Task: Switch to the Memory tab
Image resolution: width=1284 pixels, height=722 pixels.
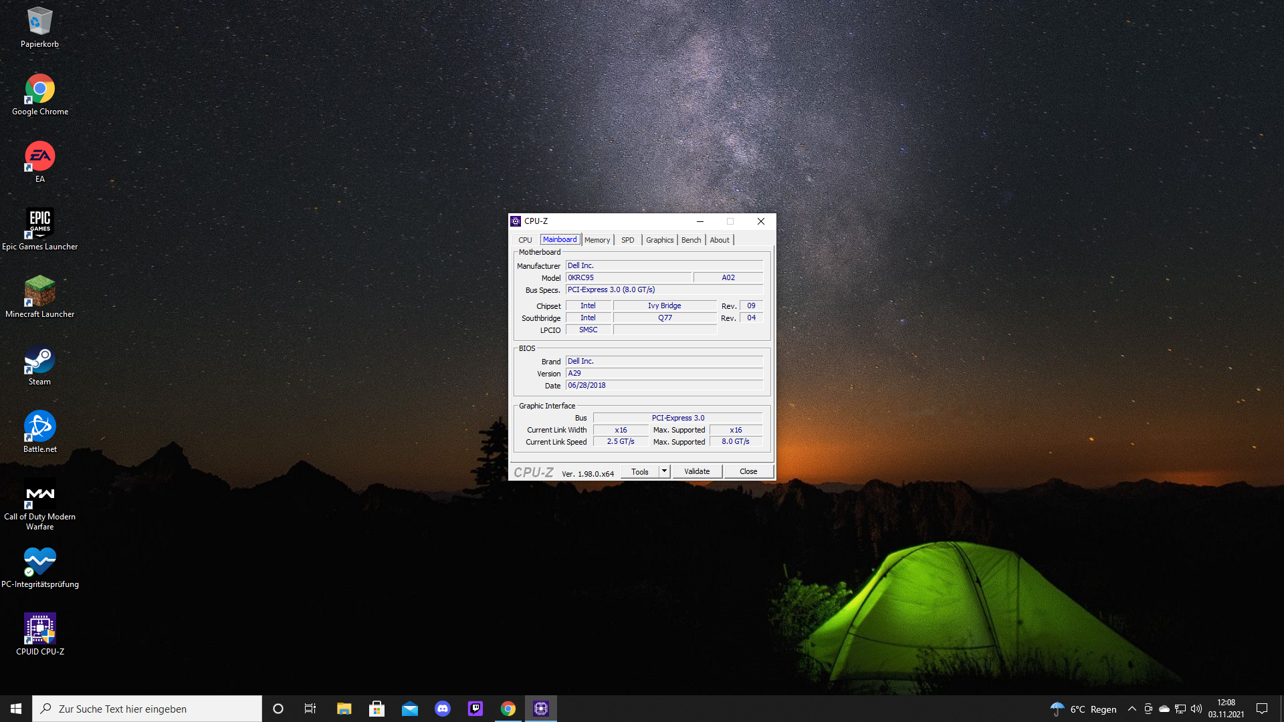Action: (x=597, y=240)
